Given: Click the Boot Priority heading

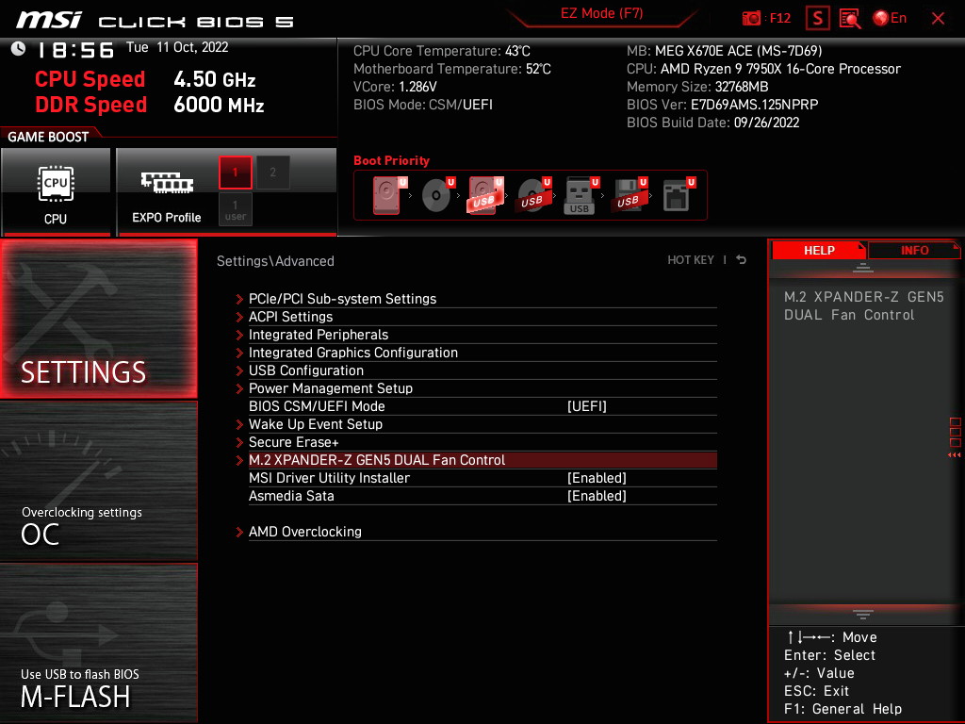Looking at the screenshot, I should tap(391, 160).
